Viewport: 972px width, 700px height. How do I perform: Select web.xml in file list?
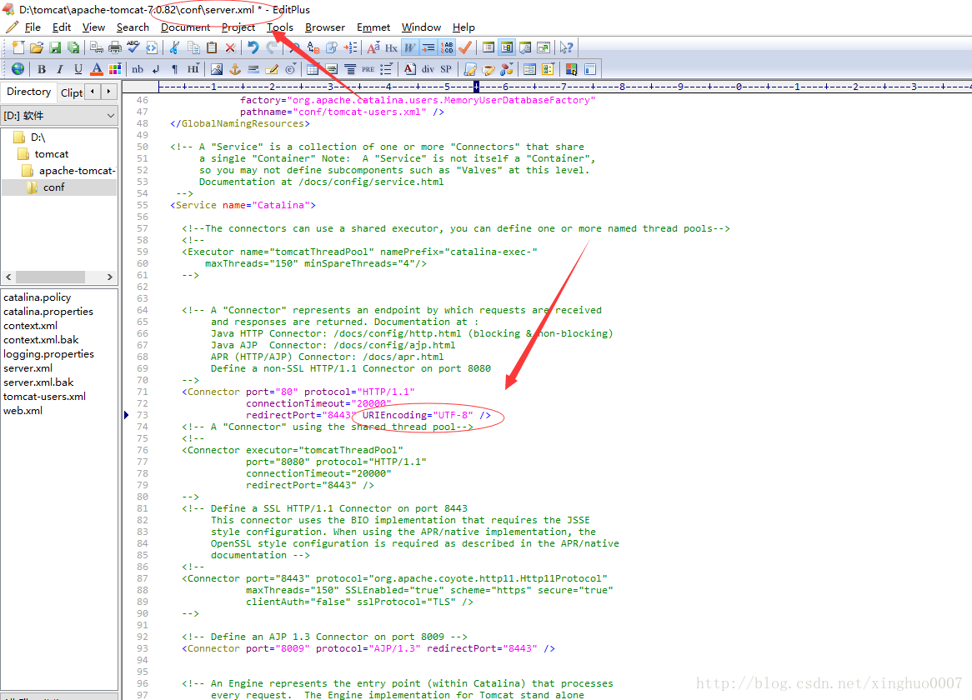pyautogui.click(x=23, y=411)
